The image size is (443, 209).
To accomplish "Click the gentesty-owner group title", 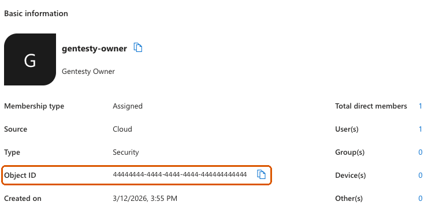I will click(x=94, y=48).
